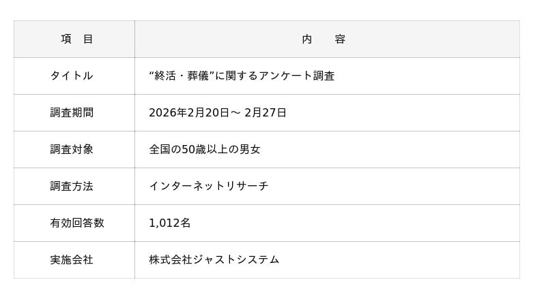Click the word 葬儀 in the title
The image size is (546, 299).
click(198, 76)
